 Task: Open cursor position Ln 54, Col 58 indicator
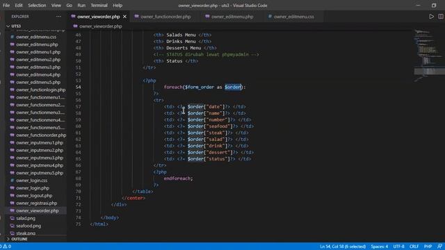coord(343,247)
